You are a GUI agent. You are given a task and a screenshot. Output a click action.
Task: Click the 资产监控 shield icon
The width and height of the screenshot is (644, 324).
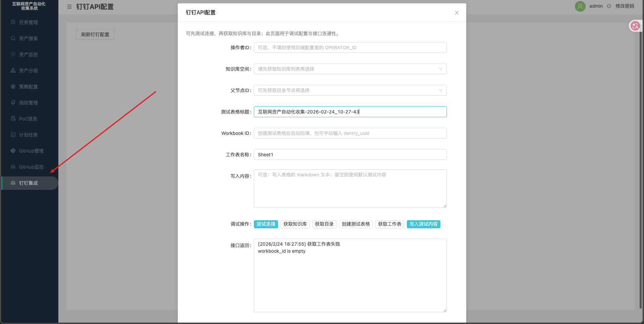(x=13, y=54)
